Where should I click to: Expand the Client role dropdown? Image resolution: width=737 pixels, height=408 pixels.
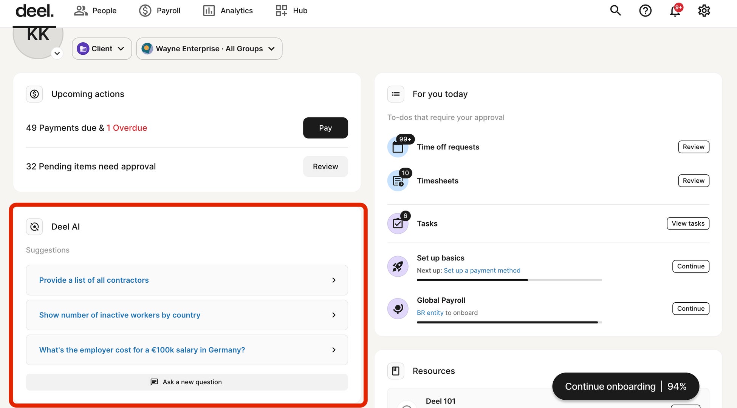[x=102, y=49]
